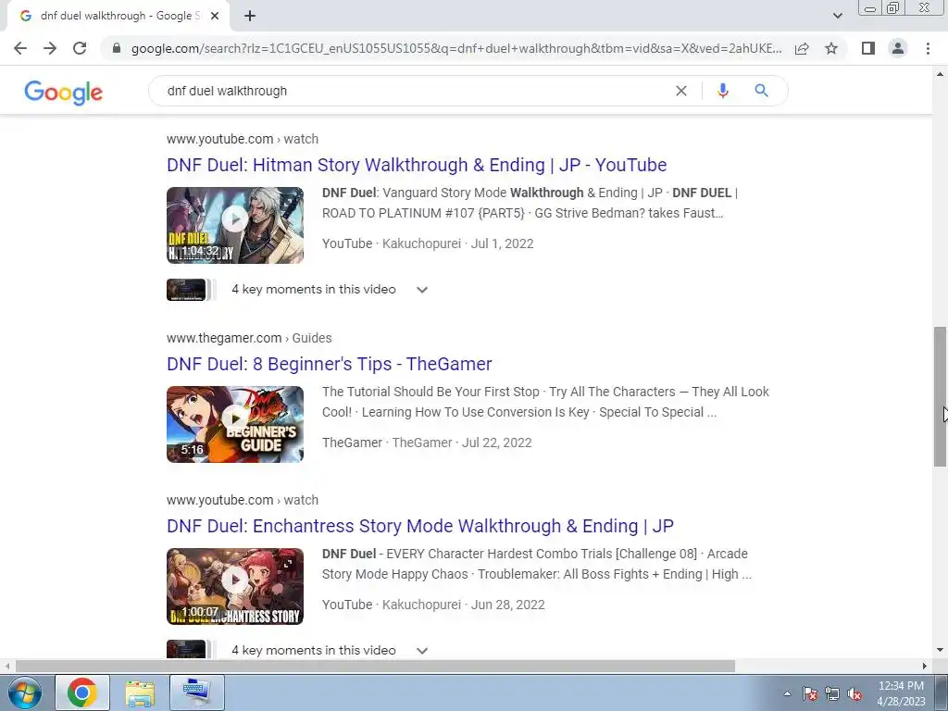The height and width of the screenshot is (711, 948).
Task: Open the browser side panel
Action: (868, 48)
